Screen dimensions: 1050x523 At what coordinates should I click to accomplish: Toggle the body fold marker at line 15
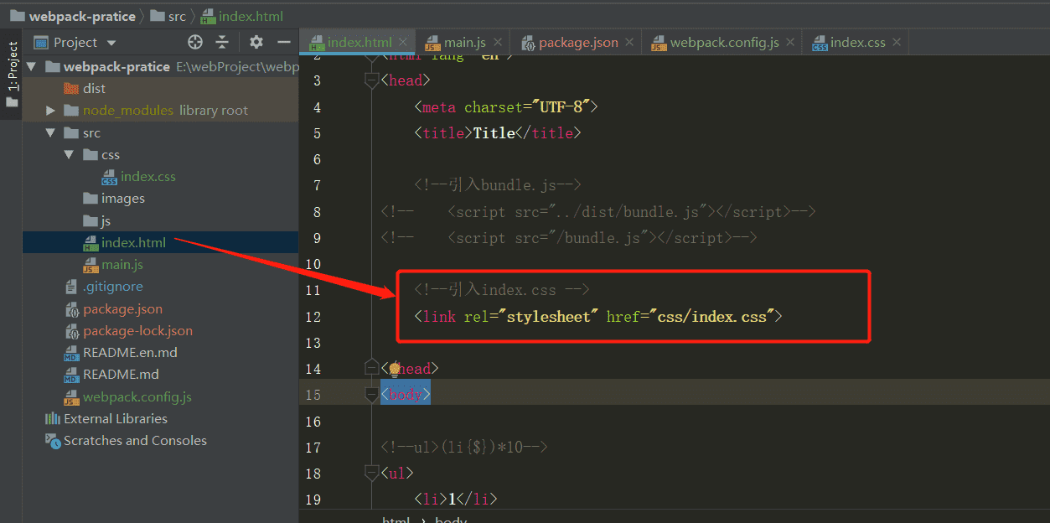(371, 394)
